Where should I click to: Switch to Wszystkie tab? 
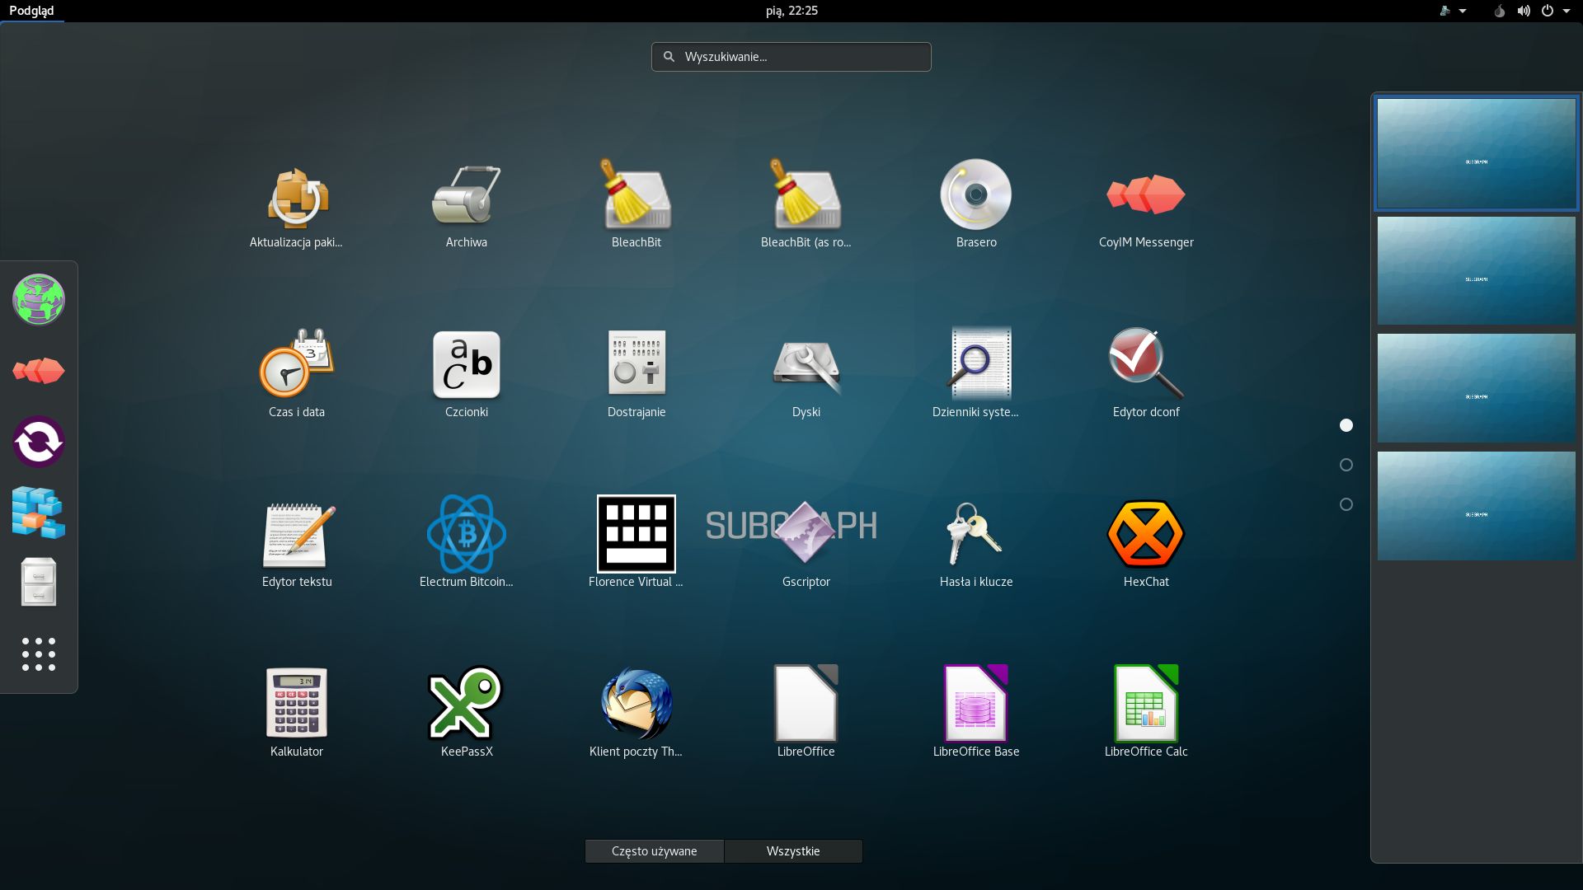792,851
